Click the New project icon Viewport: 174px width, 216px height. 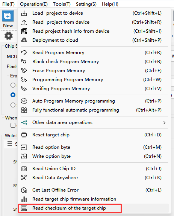pyautogui.click(x=8, y=16)
